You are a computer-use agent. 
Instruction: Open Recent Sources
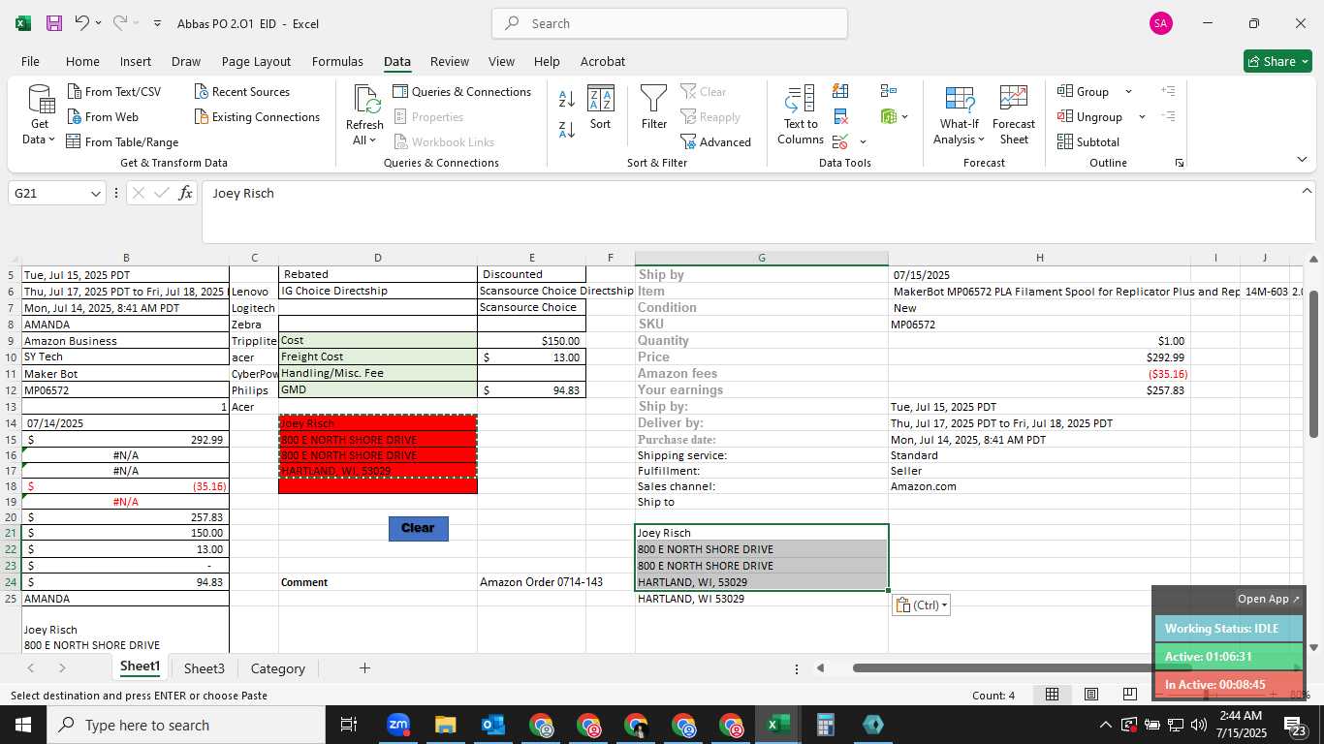click(x=241, y=92)
